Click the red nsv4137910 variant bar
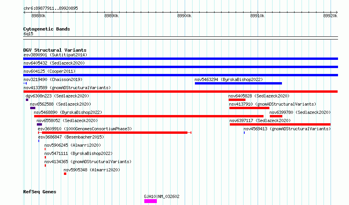 [249, 108]
